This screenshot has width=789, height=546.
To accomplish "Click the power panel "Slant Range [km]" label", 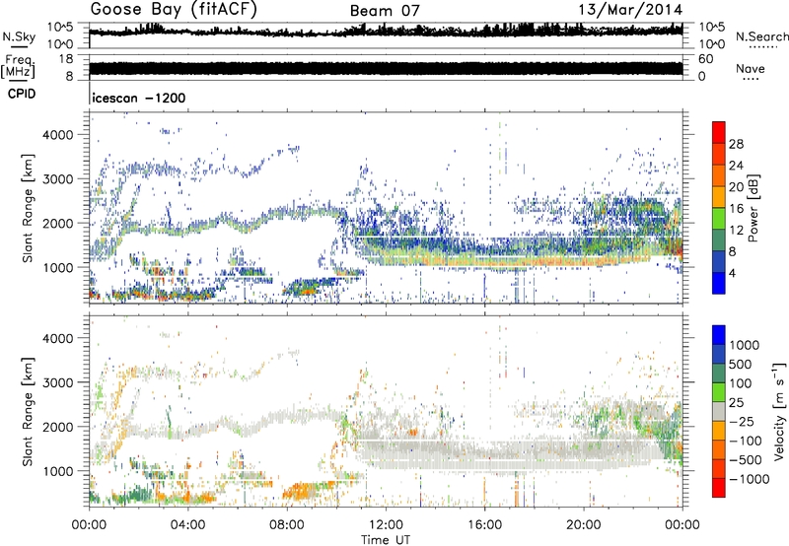I will click(28, 208).
